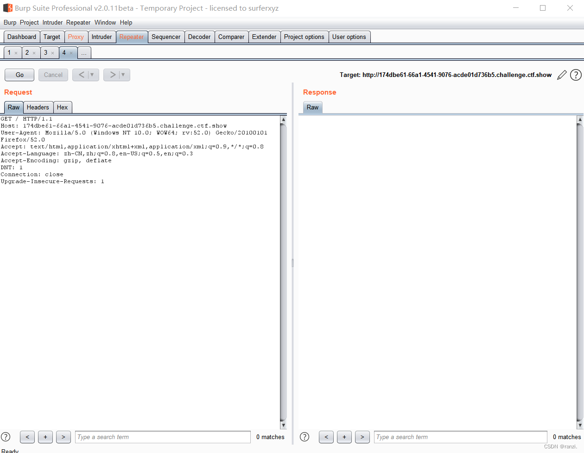
Task: Go to next request history arrow
Action: click(x=112, y=75)
